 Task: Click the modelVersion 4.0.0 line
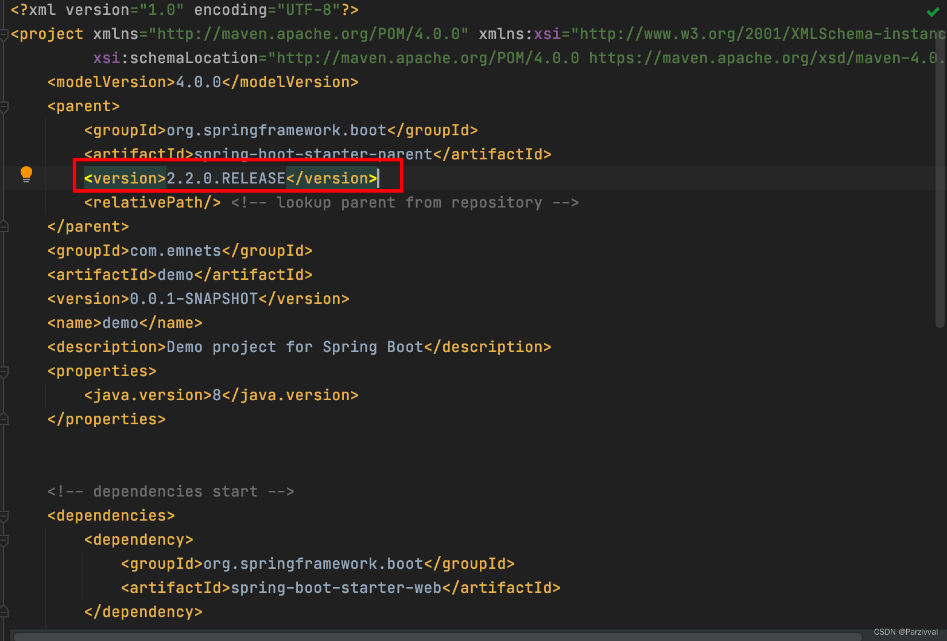pos(203,82)
